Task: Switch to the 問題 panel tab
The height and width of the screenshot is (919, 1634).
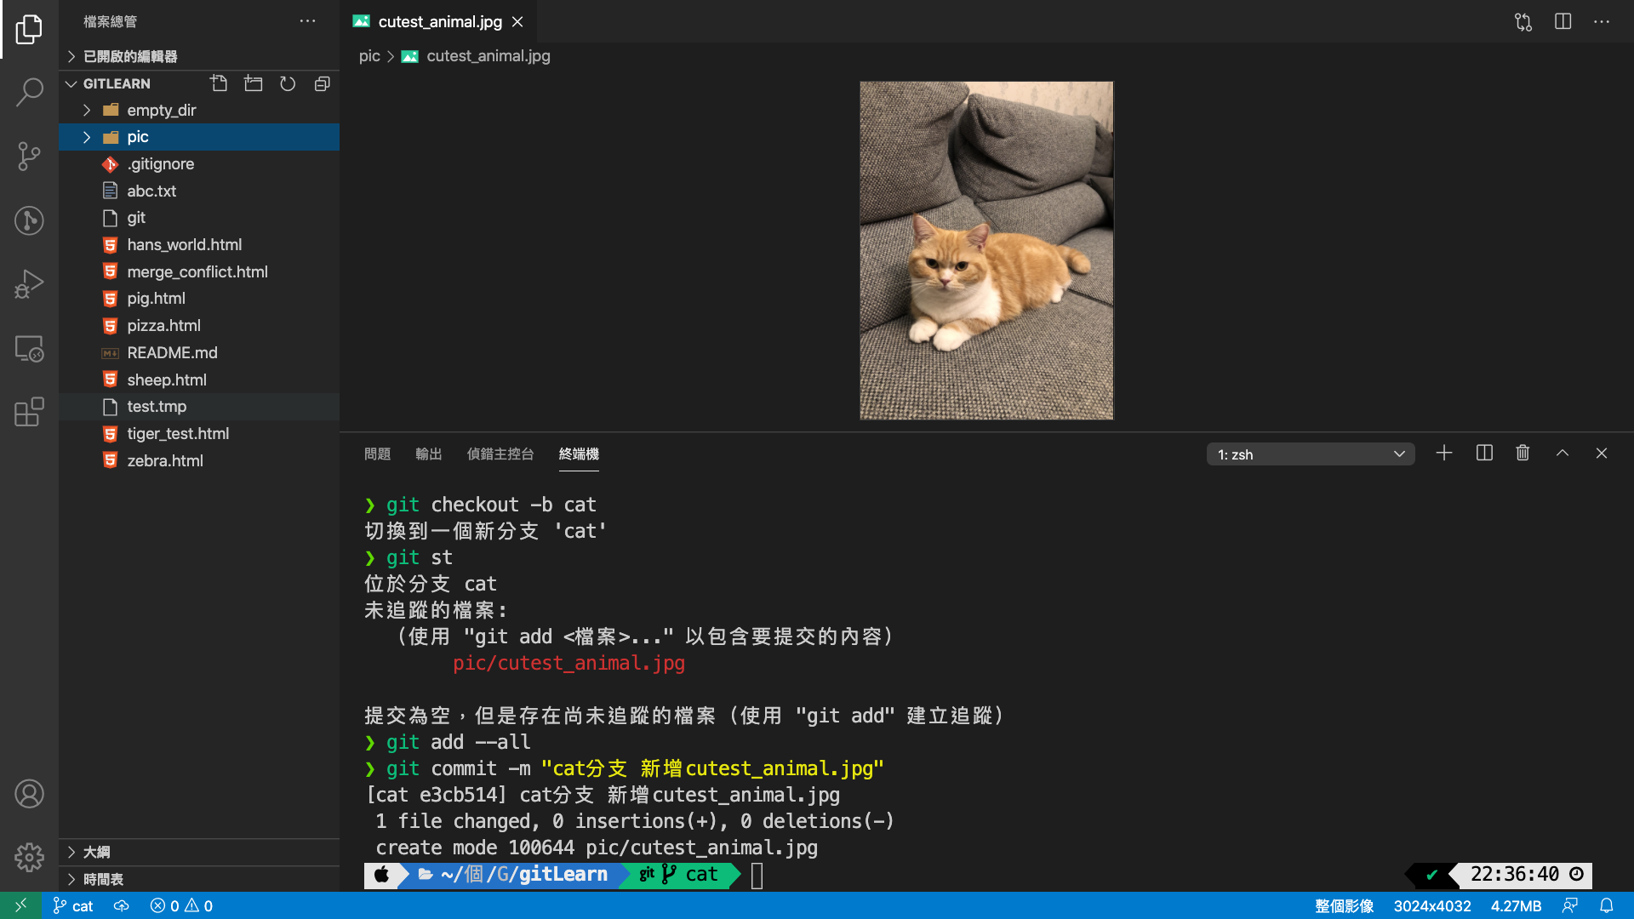Action: tap(377, 454)
